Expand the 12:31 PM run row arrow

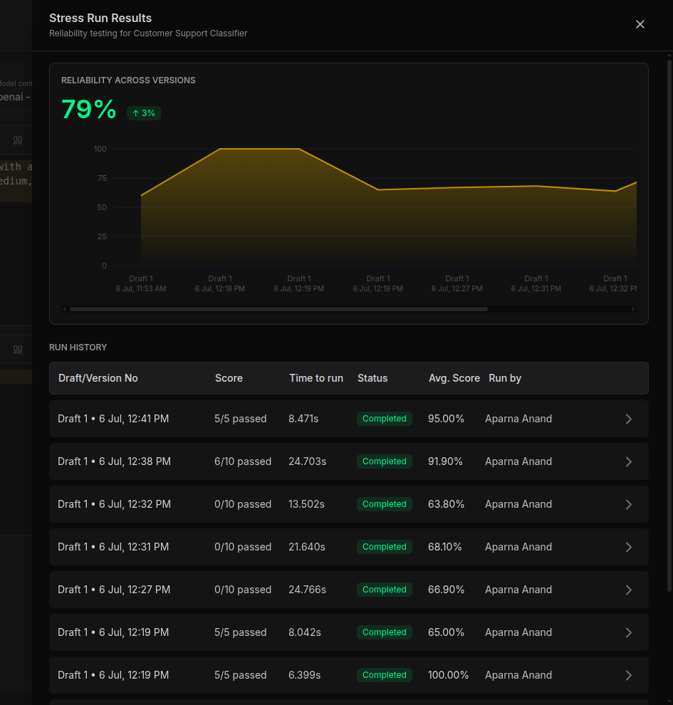(629, 547)
